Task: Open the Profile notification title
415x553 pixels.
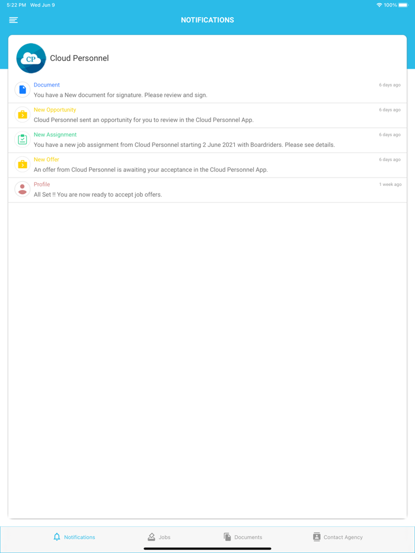Action: point(41,184)
